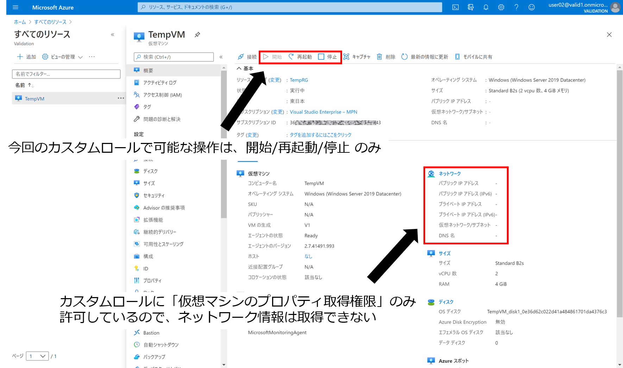The image size is (623, 368).
Task: Click the ホーム breadcrumb link
Action: (20, 22)
